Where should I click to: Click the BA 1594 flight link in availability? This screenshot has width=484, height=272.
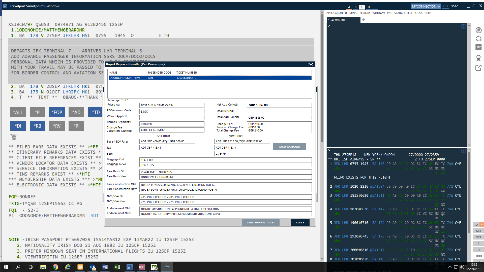pyautogui.click(x=377, y=187)
